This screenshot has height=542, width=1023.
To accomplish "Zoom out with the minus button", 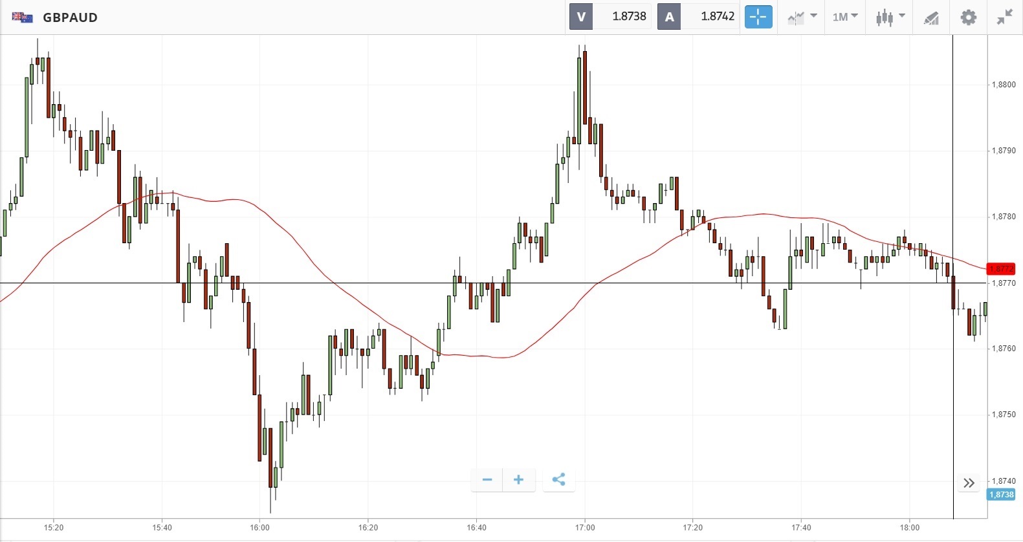I will (x=487, y=480).
